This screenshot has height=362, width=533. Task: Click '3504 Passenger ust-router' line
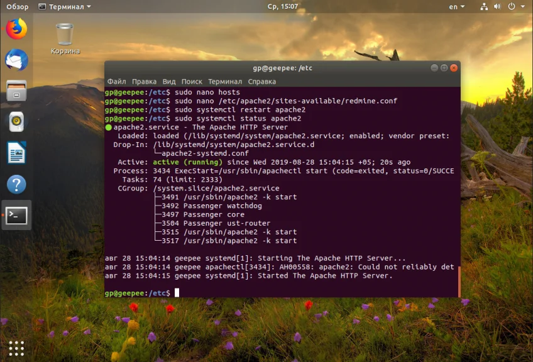point(216,223)
